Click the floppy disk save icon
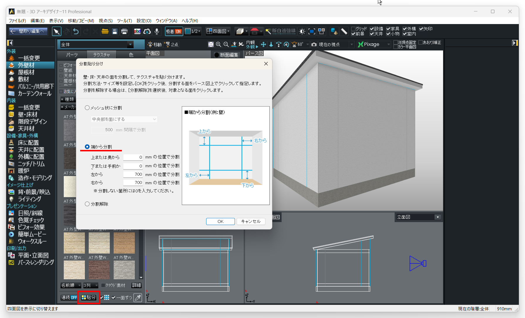 coord(115,31)
